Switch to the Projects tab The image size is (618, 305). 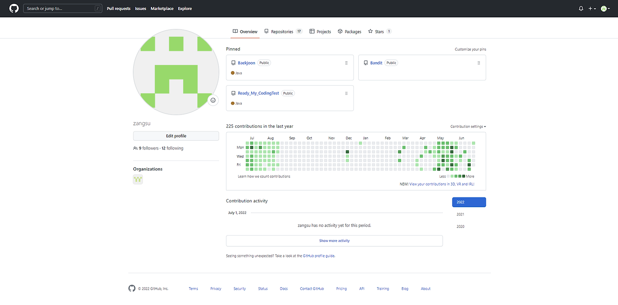[321, 31]
